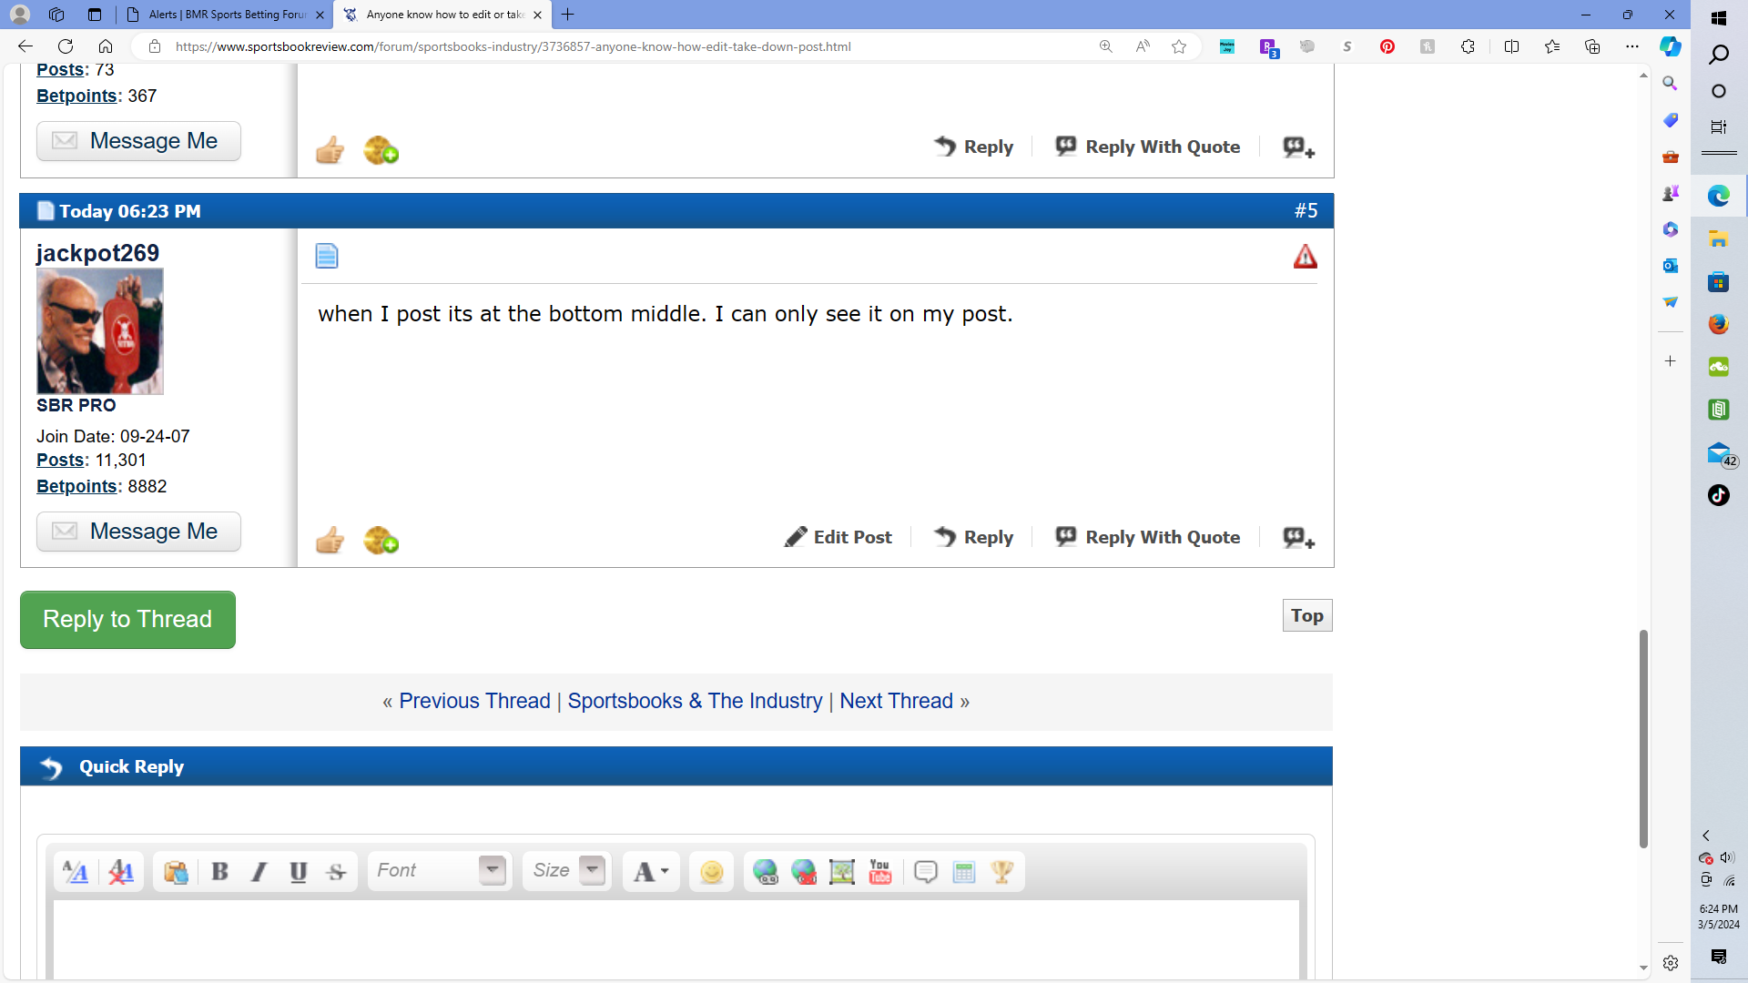The image size is (1748, 983).
Task: Open TikTok from the taskbar
Action: tap(1719, 495)
